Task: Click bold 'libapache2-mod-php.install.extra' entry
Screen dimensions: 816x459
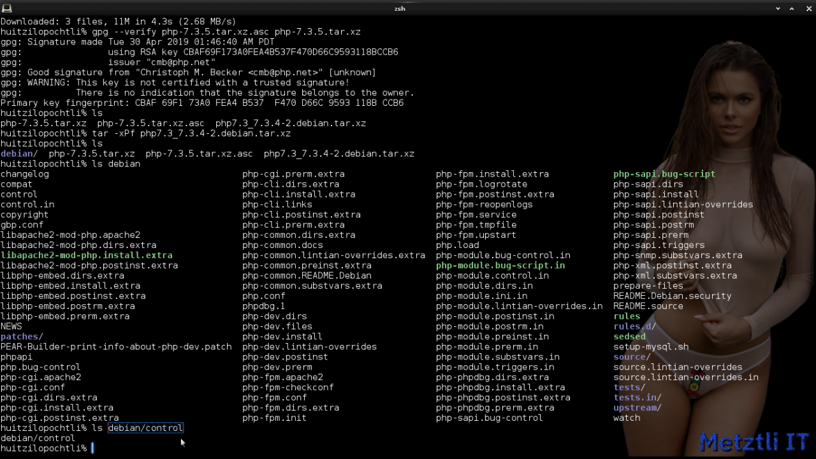Action: (x=86, y=256)
